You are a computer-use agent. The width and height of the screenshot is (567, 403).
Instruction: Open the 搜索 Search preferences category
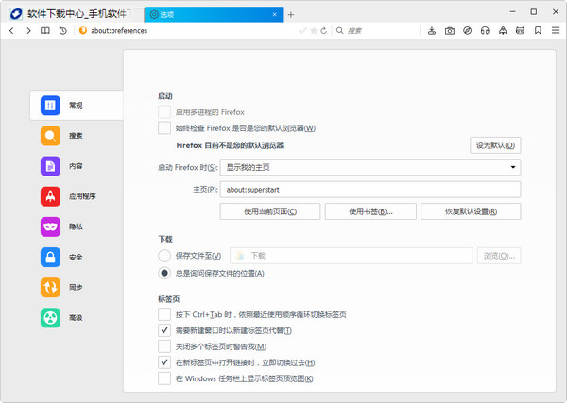tap(77, 136)
